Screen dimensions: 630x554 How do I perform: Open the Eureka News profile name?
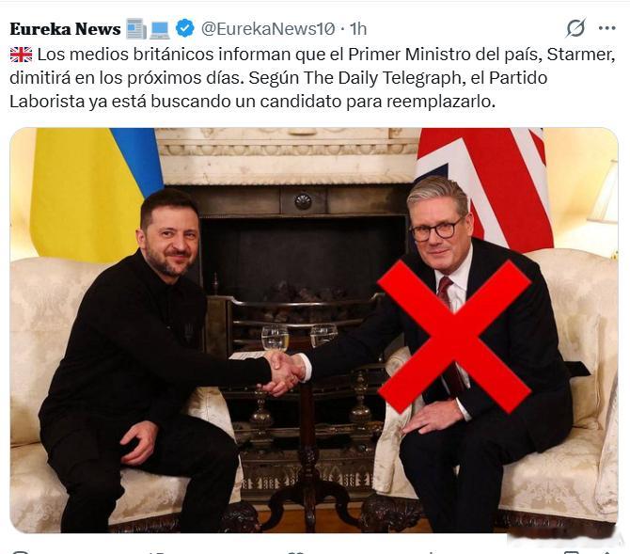(65, 29)
